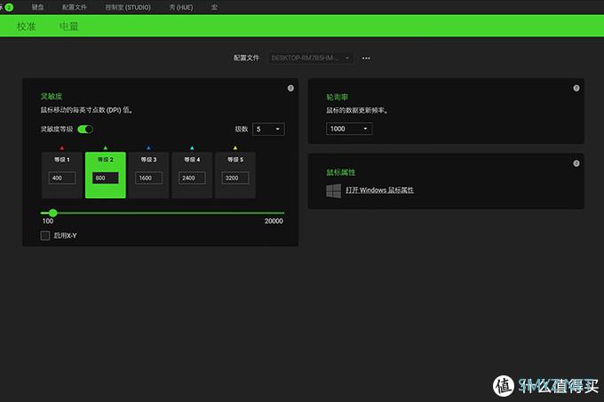604x402 pixels.
Task: Click the 1600 DPI input field
Action: click(148, 177)
